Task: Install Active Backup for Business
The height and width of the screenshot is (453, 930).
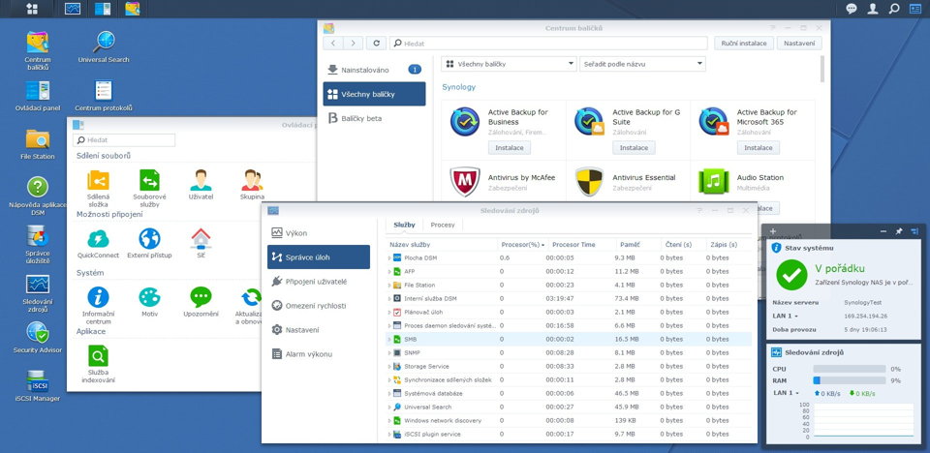Action: pyautogui.click(x=509, y=148)
